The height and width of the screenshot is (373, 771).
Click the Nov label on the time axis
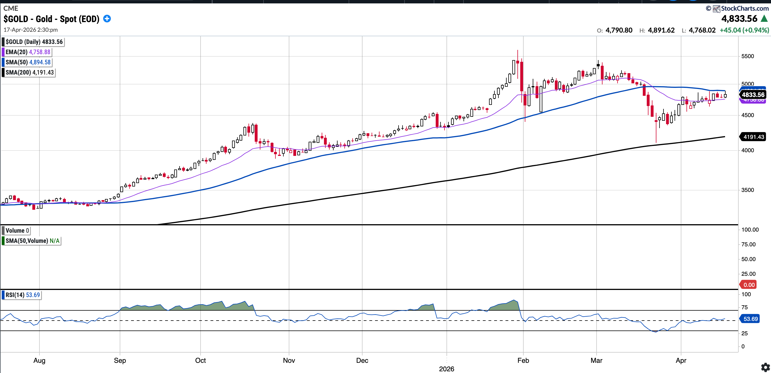(289, 361)
